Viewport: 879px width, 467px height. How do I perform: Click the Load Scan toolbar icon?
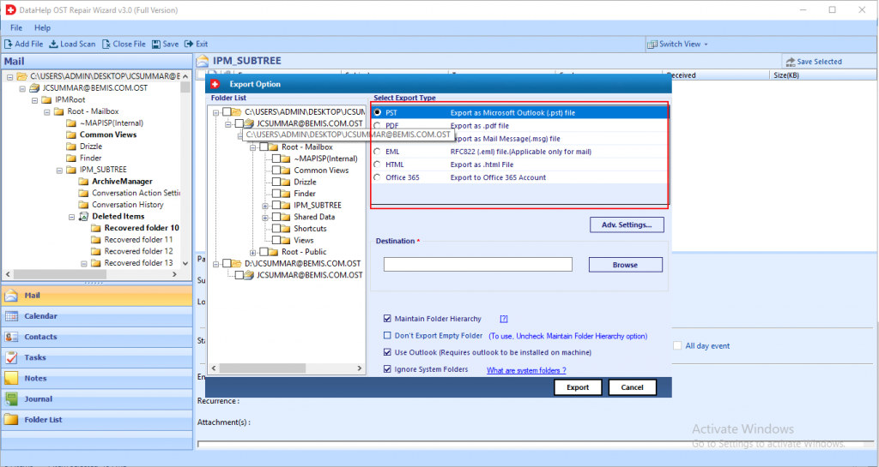tap(53, 45)
